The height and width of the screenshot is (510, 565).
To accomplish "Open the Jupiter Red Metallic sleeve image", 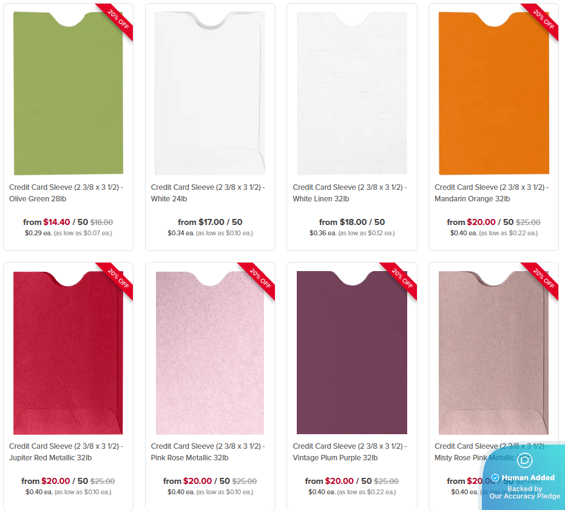I will tap(68, 352).
